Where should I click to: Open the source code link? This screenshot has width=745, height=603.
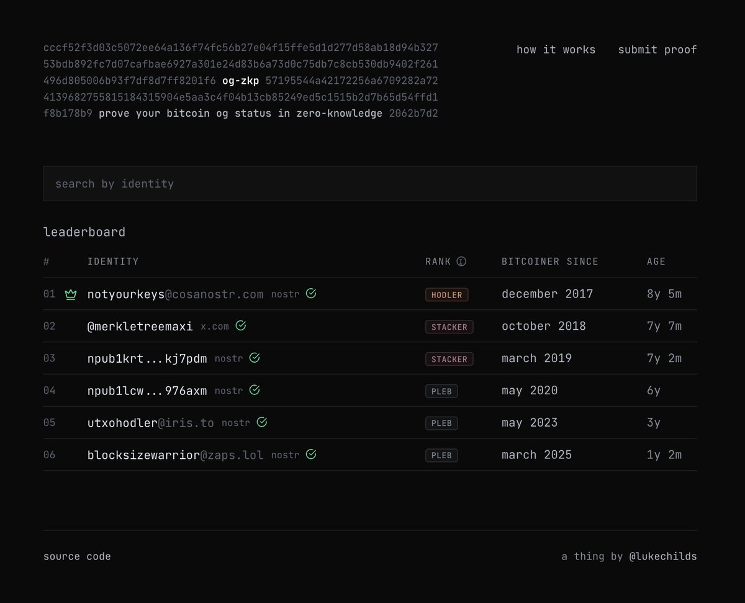[77, 556]
